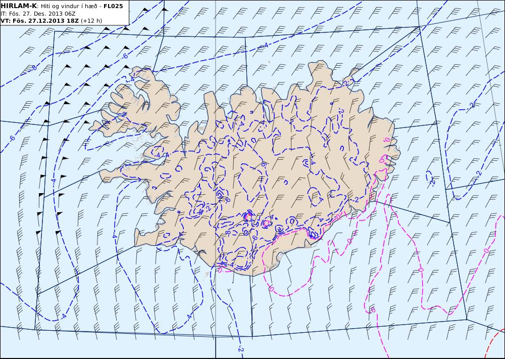505x359 pixels.
Task: Click the bold "HIRLAM-K" model name in the title box
Action: 19,6
